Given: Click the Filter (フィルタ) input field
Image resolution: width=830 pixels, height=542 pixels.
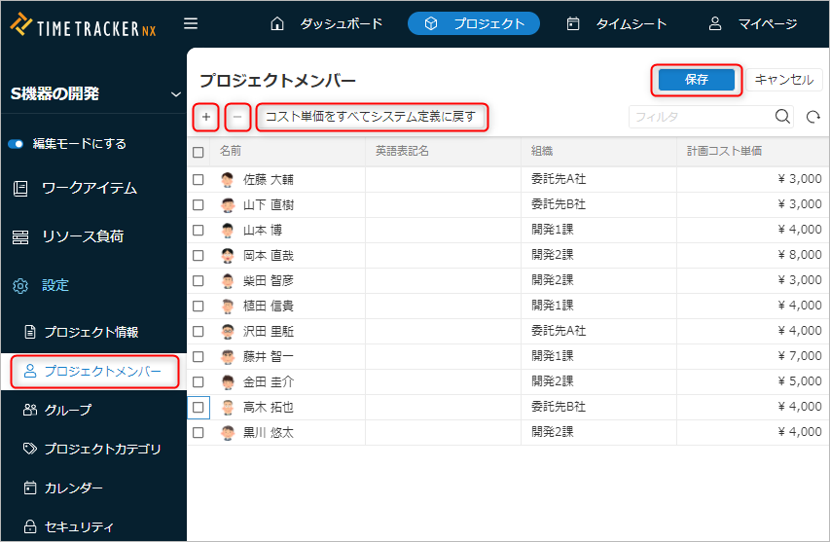Looking at the screenshot, I should click(x=701, y=117).
